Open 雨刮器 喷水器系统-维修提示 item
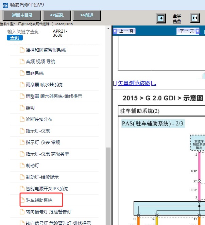 54,96
